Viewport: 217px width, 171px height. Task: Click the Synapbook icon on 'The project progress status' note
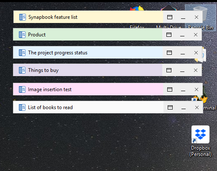(x=22, y=53)
